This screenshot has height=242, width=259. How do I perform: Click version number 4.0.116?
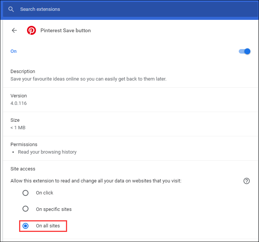click(x=18, y=103)
